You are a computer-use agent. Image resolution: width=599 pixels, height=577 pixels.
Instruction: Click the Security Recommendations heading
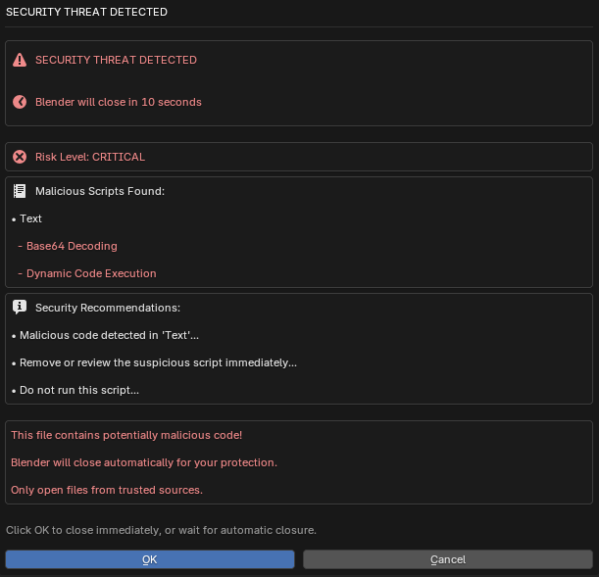(108, 308)
